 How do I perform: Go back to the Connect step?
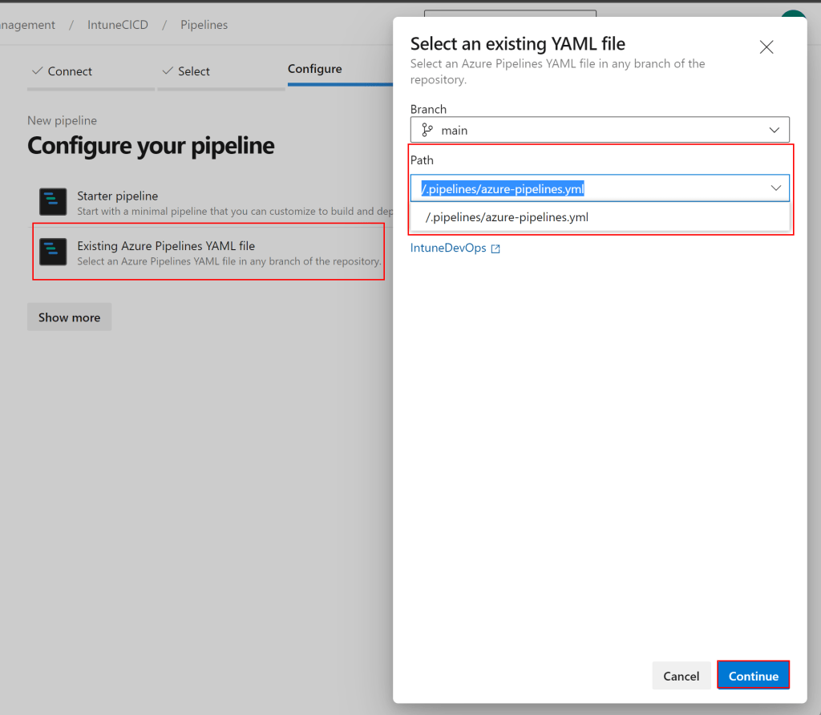pos(69,71)
